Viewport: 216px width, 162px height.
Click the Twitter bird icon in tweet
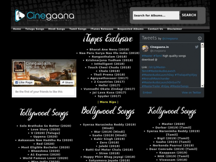pyautogui.click(x=197, y=47)
